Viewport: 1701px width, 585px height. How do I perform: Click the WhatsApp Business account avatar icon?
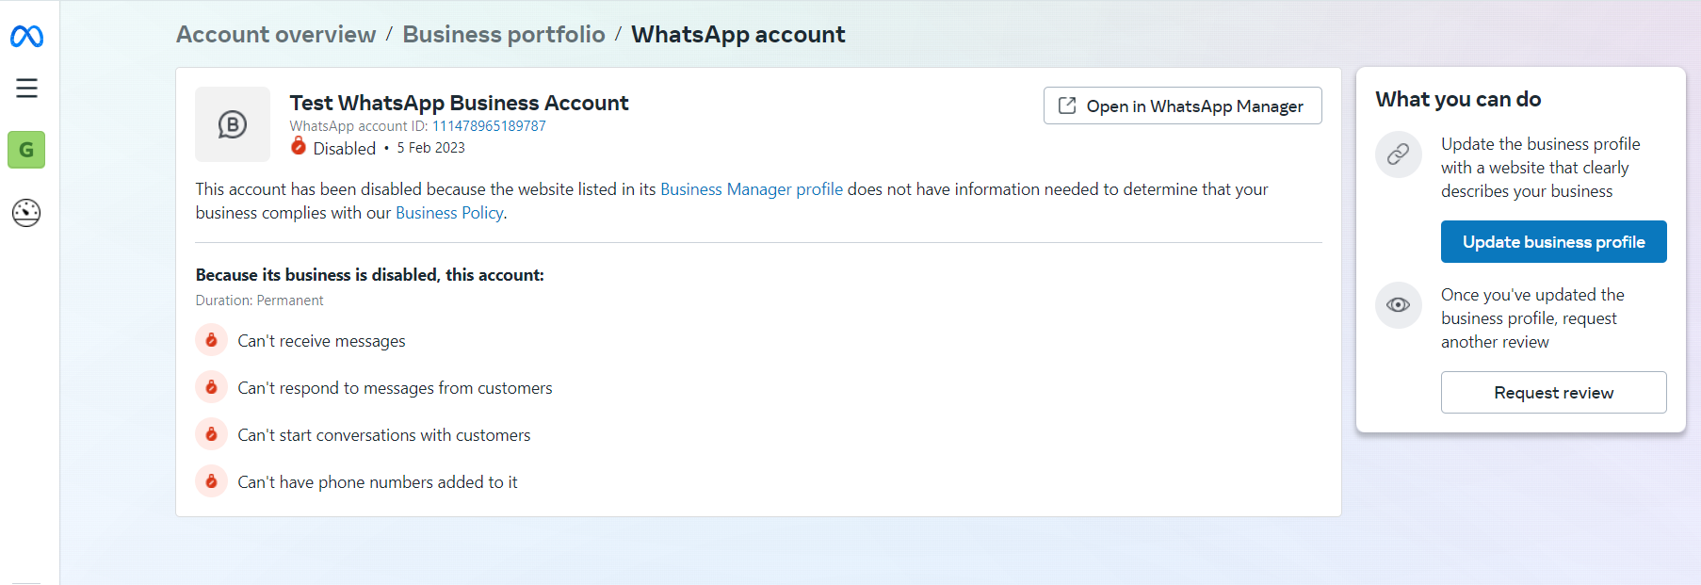click(233, 124)
